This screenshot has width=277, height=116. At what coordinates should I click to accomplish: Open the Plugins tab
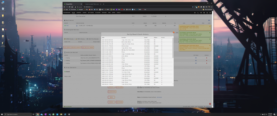[x=98, y=13]
